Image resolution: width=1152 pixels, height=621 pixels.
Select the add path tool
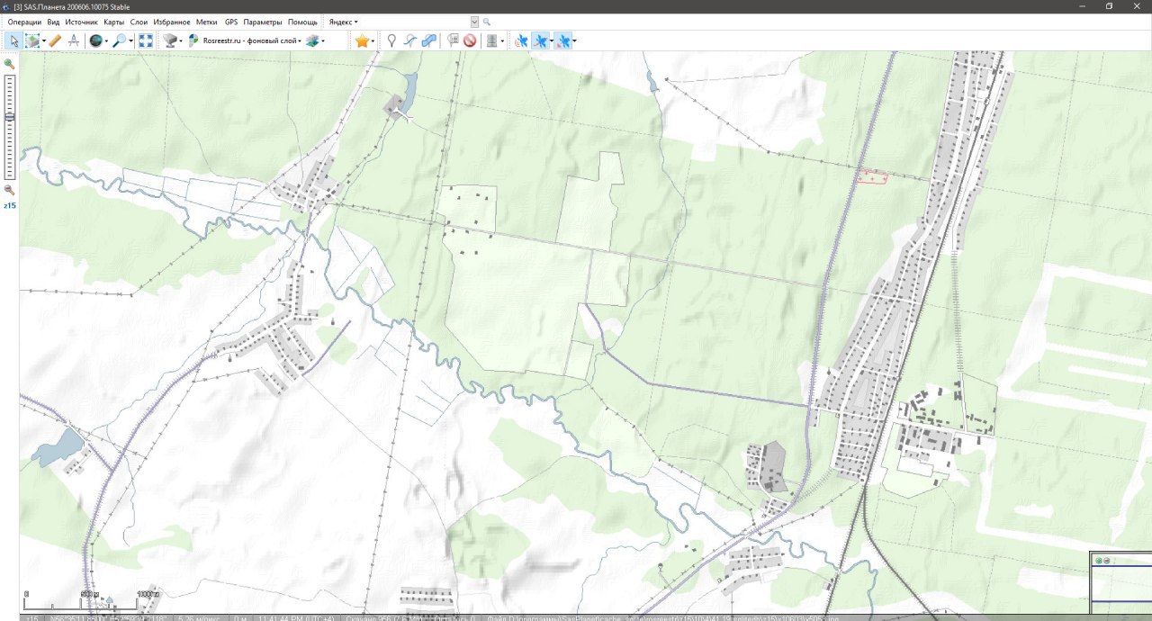pyautogui.click(x=410, y=40)
